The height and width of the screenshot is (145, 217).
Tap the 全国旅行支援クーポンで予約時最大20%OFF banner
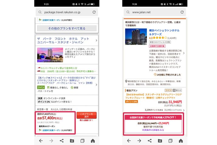[x=153, y=117]
